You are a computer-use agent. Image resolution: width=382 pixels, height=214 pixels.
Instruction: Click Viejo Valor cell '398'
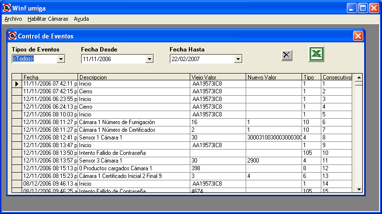(218, 168)
